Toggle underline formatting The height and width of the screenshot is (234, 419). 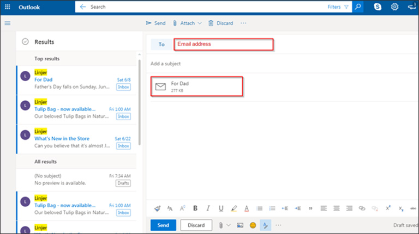tap(221, 208)
